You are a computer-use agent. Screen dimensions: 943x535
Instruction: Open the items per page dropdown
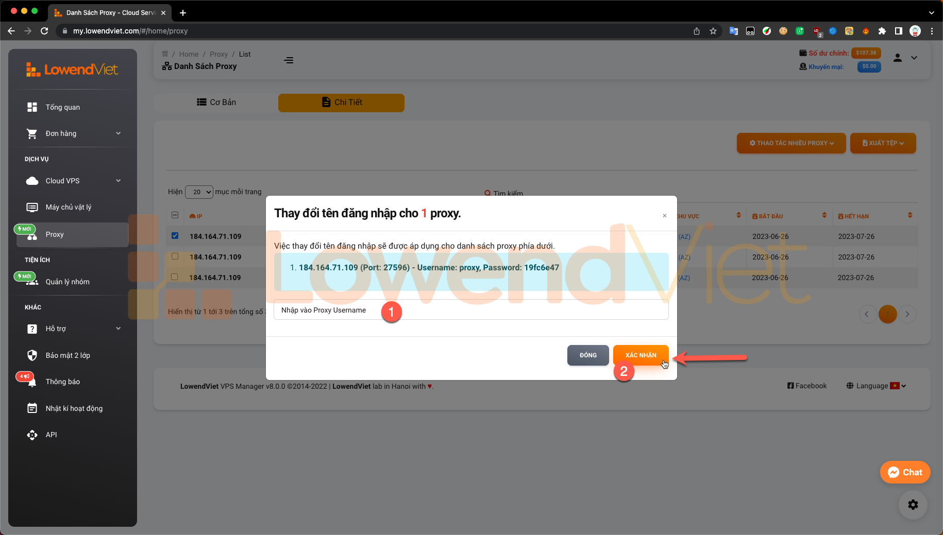(199, 192)
